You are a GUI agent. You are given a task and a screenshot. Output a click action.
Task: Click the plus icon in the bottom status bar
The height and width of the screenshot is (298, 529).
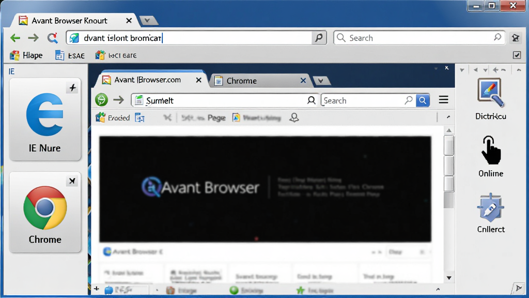[97, 289]
